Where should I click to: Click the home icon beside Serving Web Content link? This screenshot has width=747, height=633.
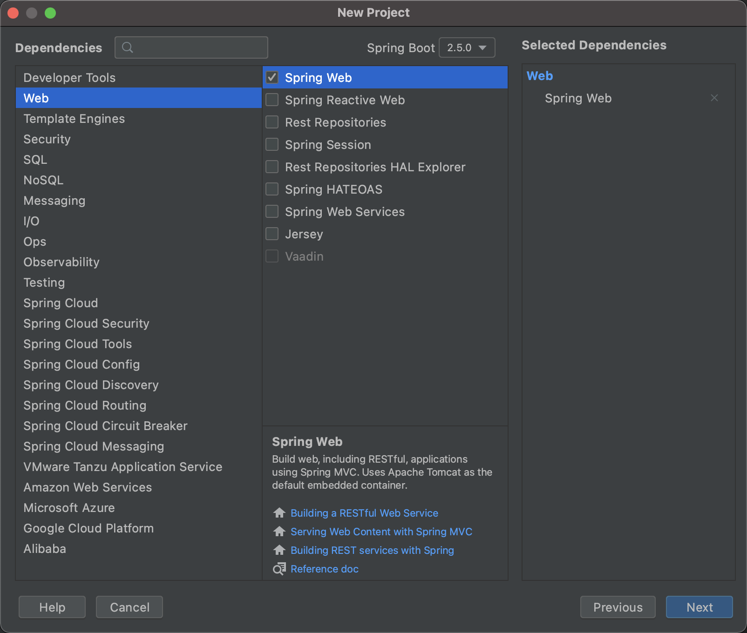(x=279, y=531)
